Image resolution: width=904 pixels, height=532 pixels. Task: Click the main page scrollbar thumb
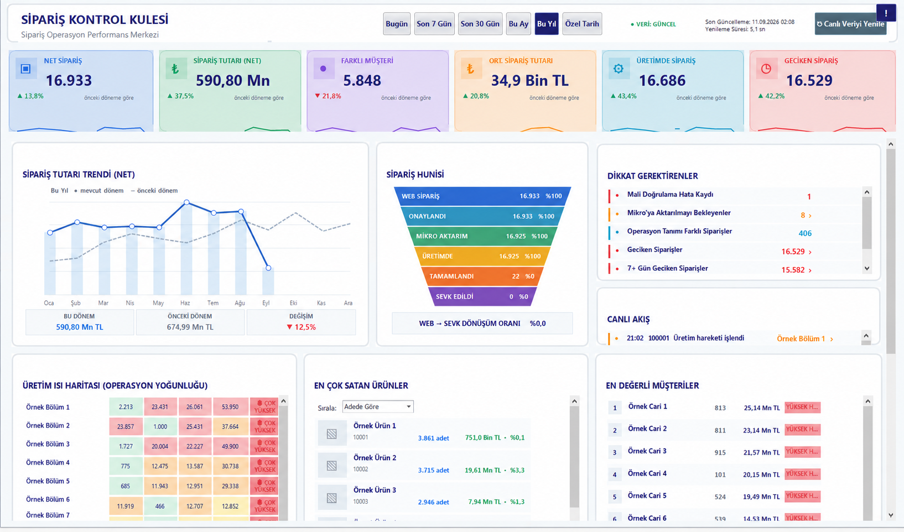pyautogui.click(x=891, y=252)
